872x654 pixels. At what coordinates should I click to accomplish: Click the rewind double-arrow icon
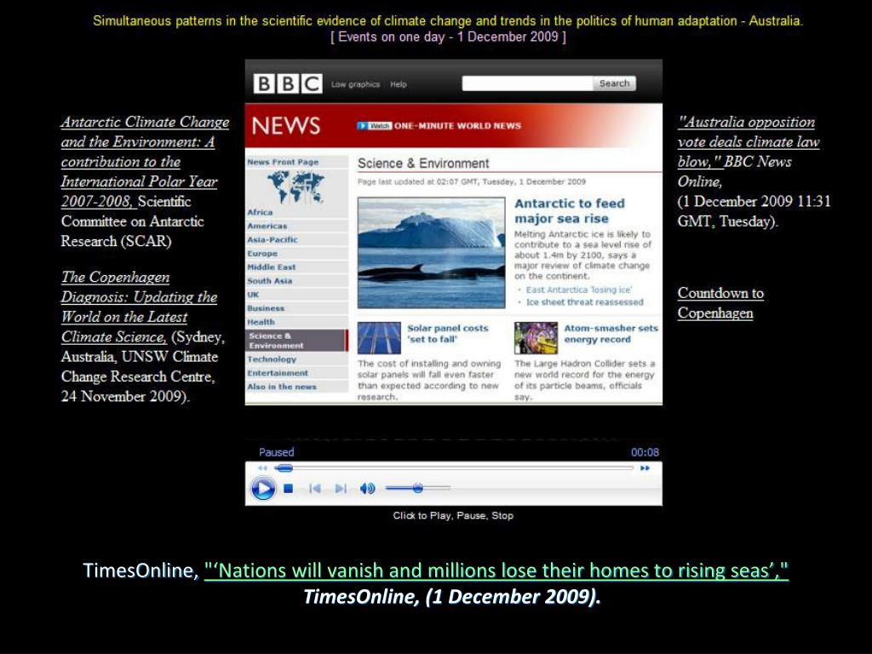(x=262, y=468)
